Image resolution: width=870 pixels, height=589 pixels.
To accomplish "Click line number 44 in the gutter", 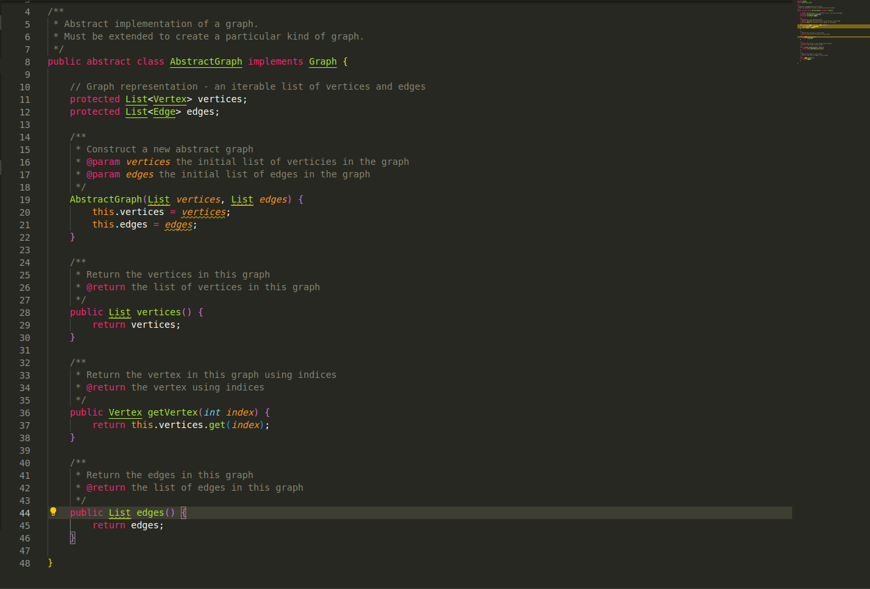I will coord(24,512).
